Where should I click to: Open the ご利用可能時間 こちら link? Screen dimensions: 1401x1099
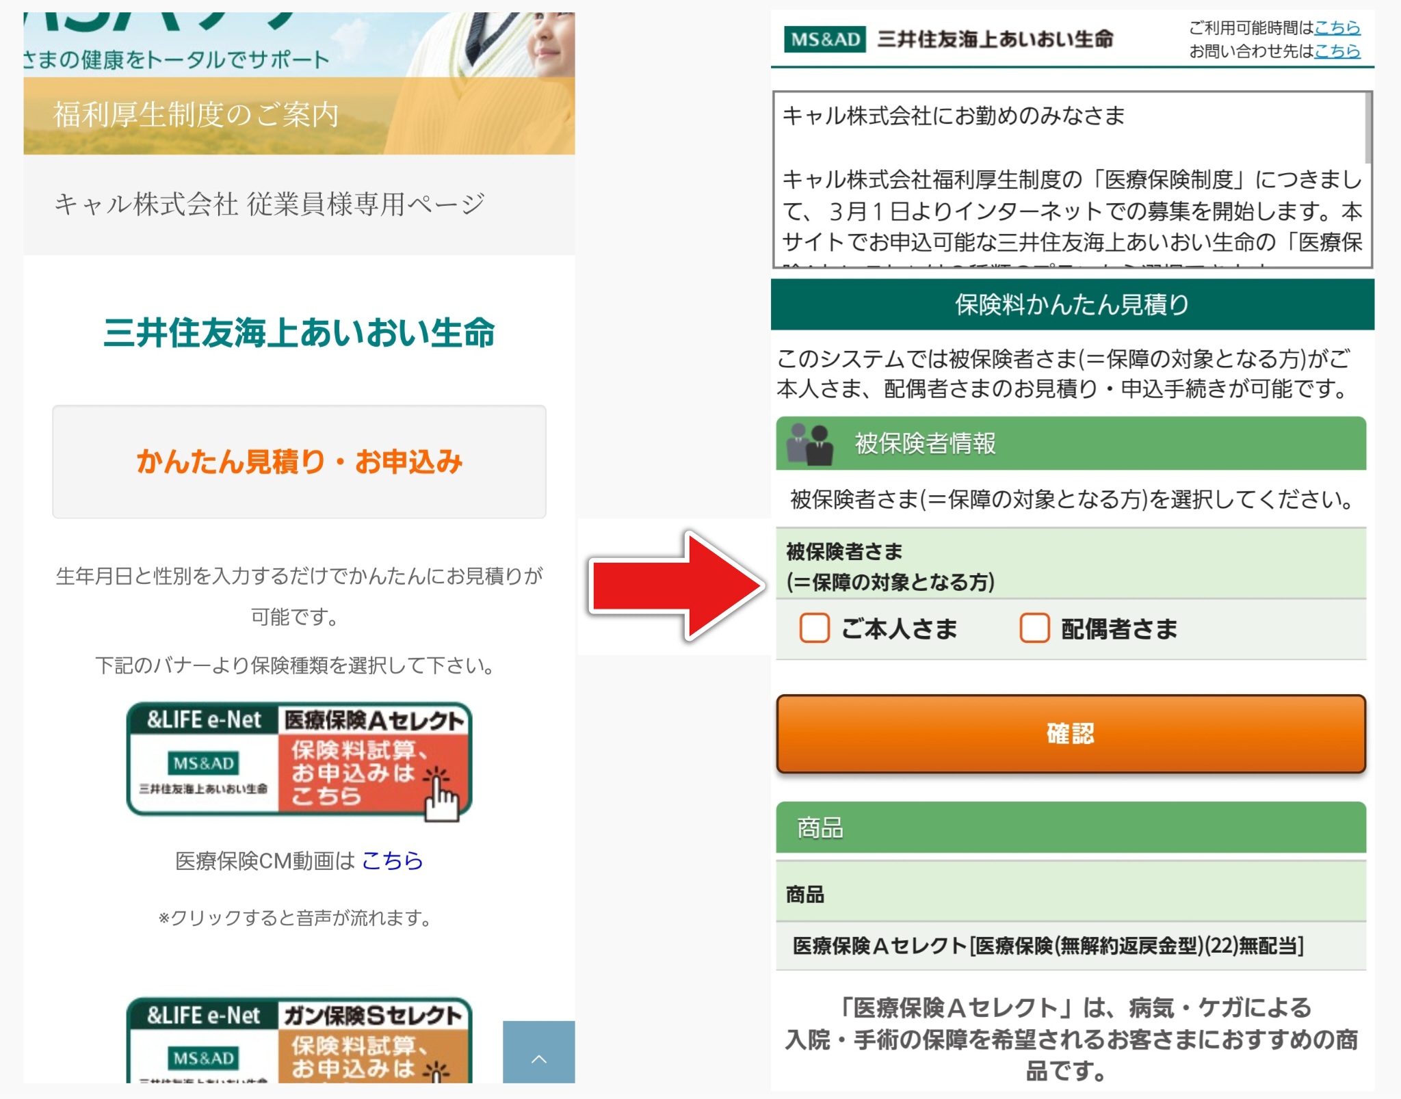tap(1337, 27)
